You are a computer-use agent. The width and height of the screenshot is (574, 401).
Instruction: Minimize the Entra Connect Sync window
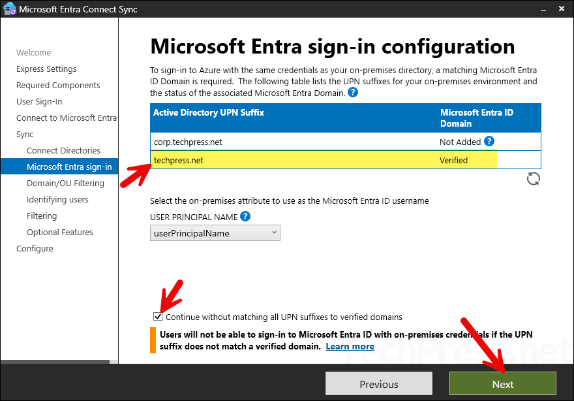click(543, 9)
